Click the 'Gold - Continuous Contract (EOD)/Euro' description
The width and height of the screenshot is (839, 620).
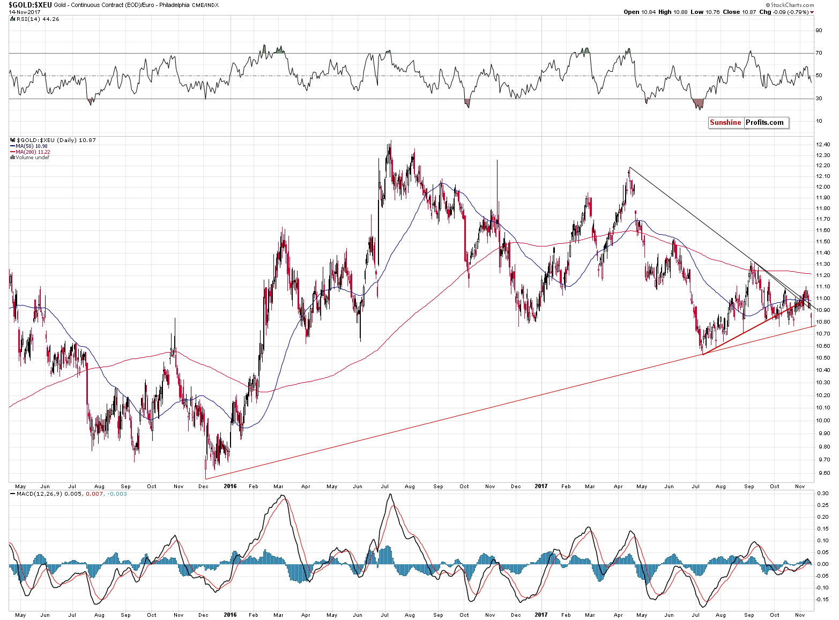tap(104, 5)
